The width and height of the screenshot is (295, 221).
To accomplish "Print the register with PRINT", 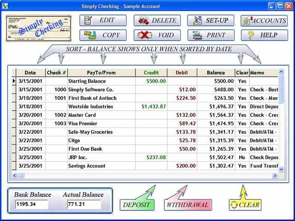I will [211, 35].
